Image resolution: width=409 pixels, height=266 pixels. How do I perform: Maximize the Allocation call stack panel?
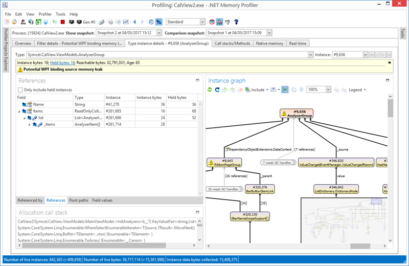pos(197,212)
